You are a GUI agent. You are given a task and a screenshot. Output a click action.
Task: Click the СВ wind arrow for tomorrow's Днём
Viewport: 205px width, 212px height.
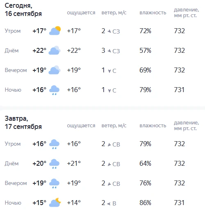coord(109,164)
